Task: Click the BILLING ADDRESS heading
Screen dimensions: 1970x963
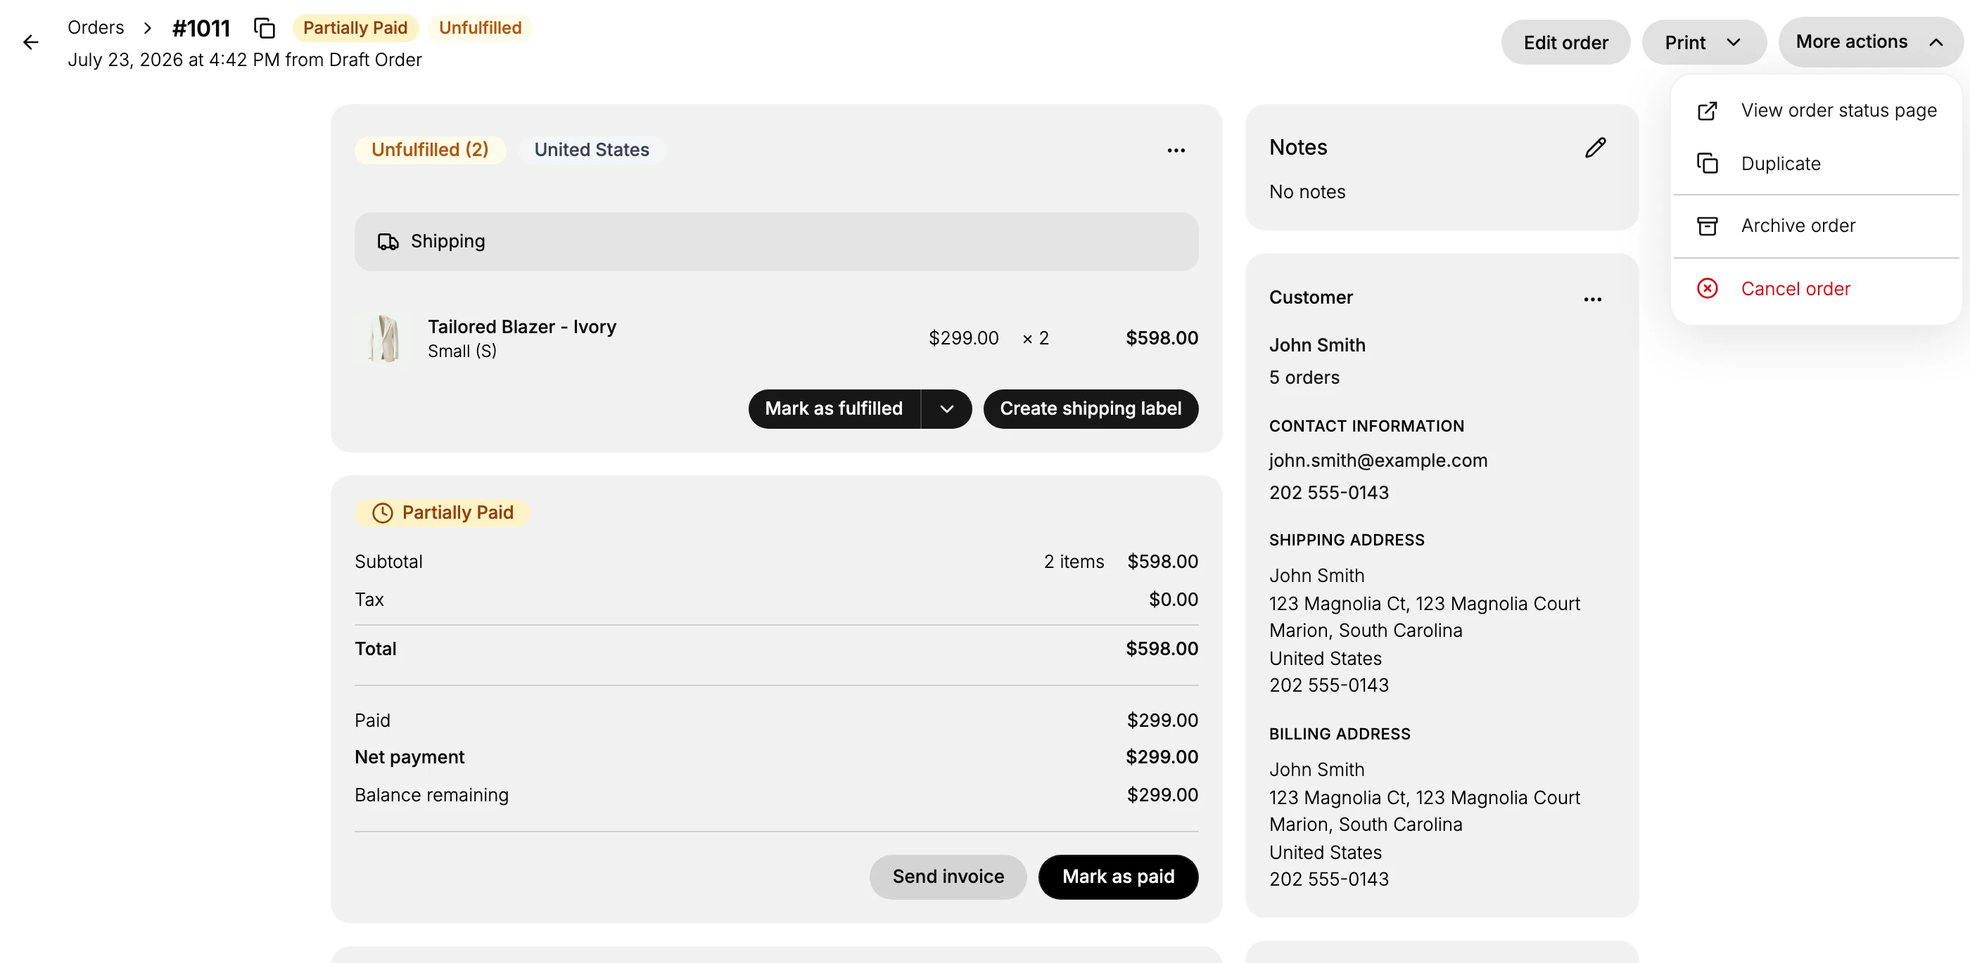Action: [x=1339, y=735]
